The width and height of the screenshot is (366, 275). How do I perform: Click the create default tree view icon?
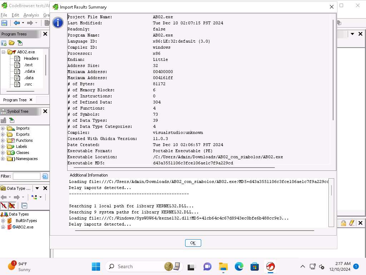(x=4, y=43)
